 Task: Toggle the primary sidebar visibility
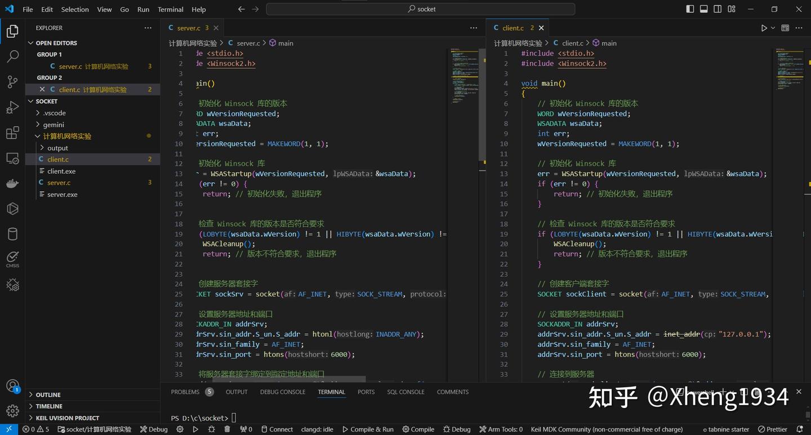click(x=689, y=9)
